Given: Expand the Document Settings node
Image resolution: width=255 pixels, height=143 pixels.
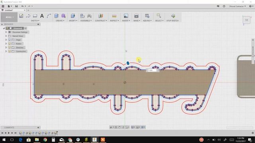Looking at the screenshot, I should (6, 32).
